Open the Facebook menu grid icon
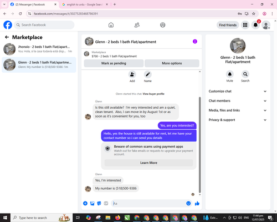277x222 pixels. pyautogui.click(x=245, y=25)
